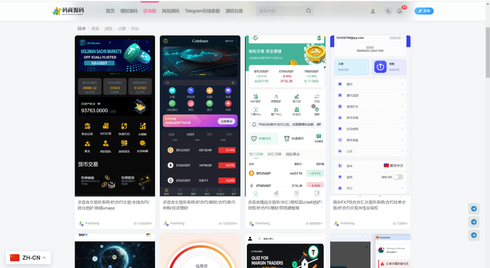Screen dimensions: 490x268
Task: Open the 理财源码 navigation menu
Action: (x=129, y=11)
